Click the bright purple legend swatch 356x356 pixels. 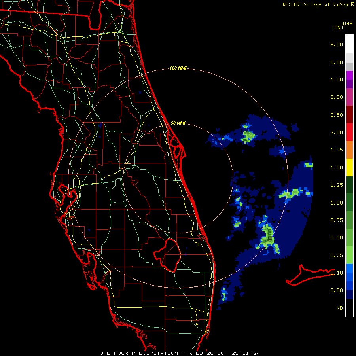coord(349,75)
